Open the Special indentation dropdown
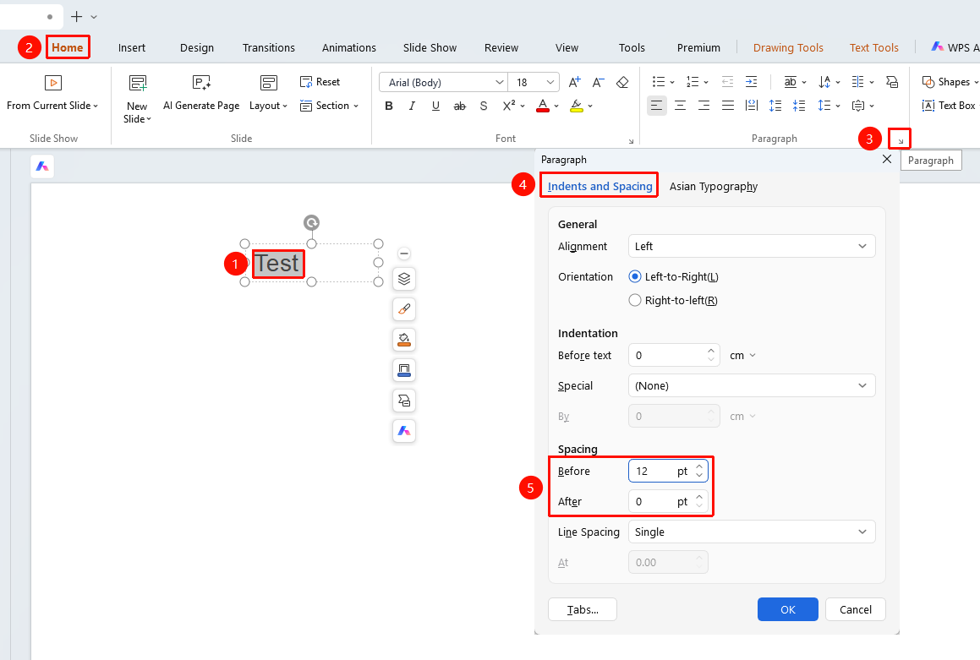Image resolution: width=980 pixels, height=660 pixels. 752,386
